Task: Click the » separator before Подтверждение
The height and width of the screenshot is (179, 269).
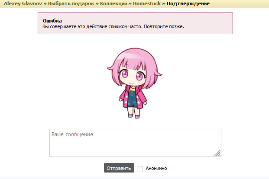Action: point(164,3)
